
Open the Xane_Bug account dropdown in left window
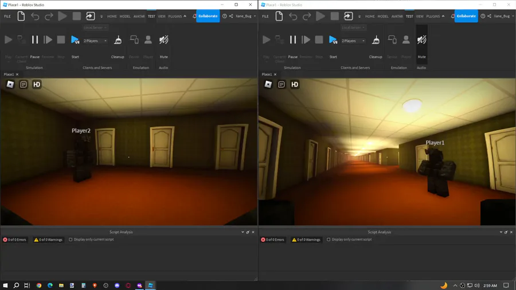point(245,16)
